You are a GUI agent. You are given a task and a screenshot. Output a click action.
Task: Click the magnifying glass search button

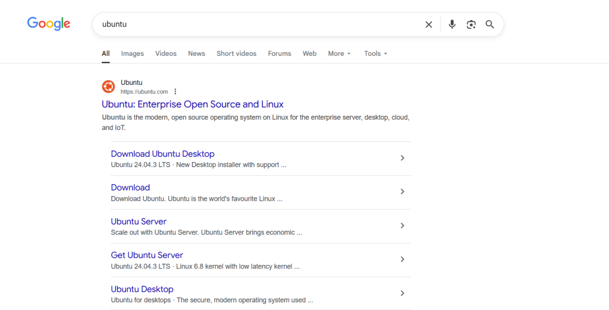click(490, 24)
